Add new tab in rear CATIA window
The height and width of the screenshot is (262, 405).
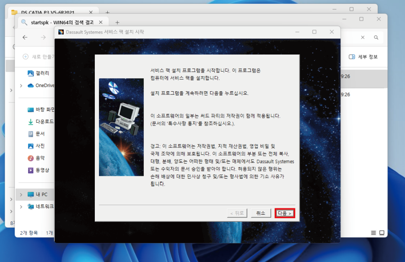click(x=107, y=12)
